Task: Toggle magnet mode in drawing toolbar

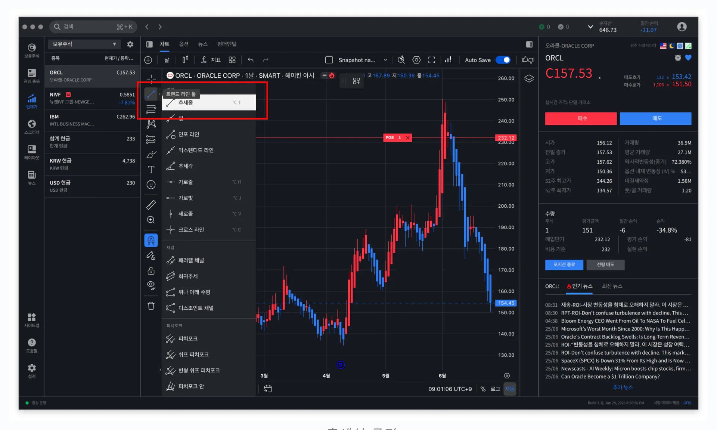Action: click(151, 240)
